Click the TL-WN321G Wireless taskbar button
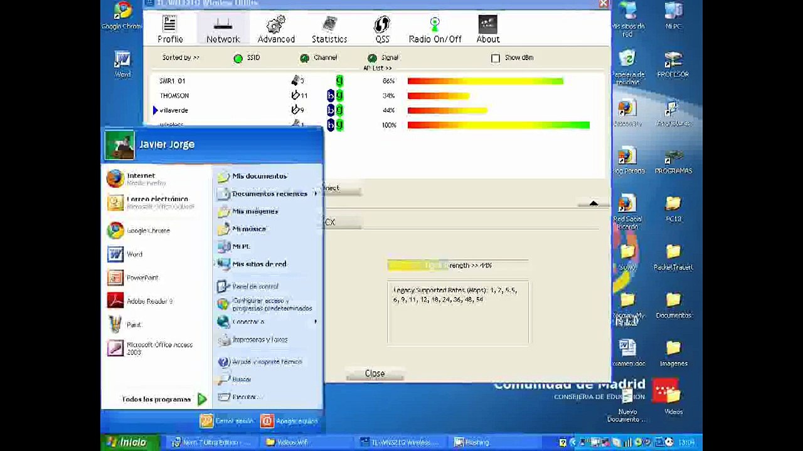803x451 pixels. pos(401,442)
